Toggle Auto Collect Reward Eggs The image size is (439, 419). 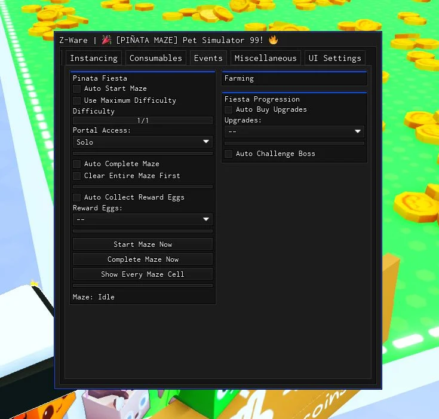(x=76, y=197)
